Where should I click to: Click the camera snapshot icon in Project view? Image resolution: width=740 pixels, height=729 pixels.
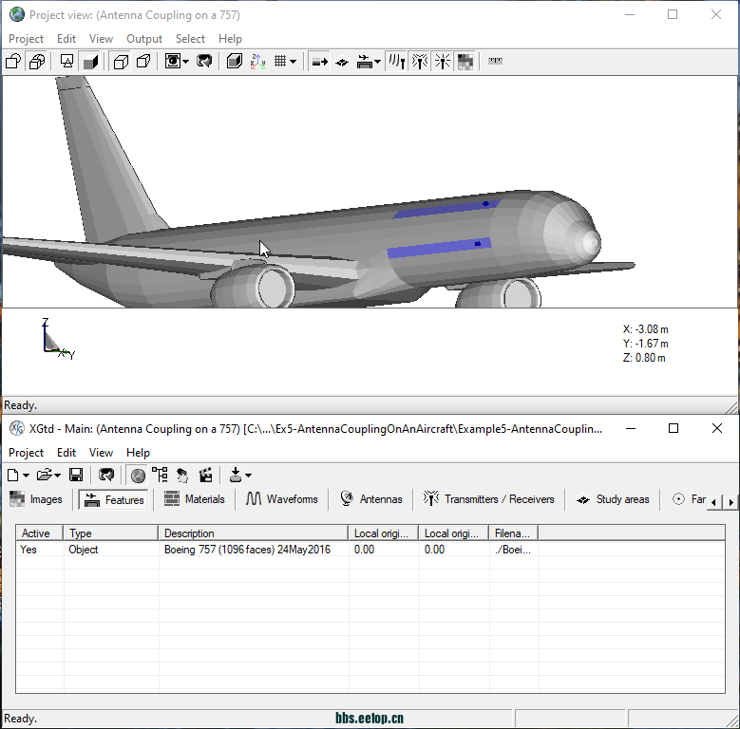point(172,62)
